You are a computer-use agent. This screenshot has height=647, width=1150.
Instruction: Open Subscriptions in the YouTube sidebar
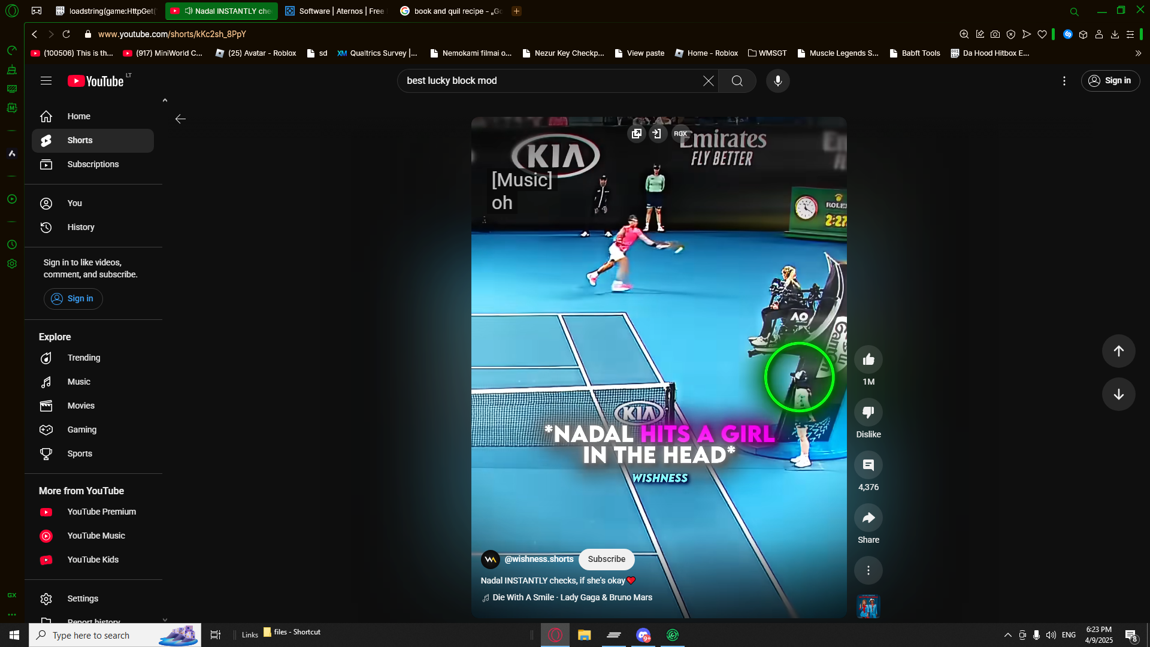(93, 164)
